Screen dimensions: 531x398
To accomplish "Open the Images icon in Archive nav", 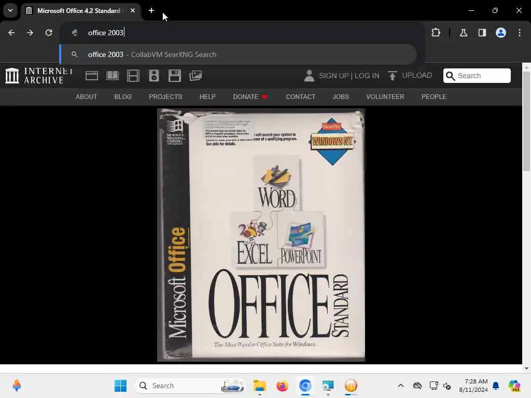I will click(195, 76).
